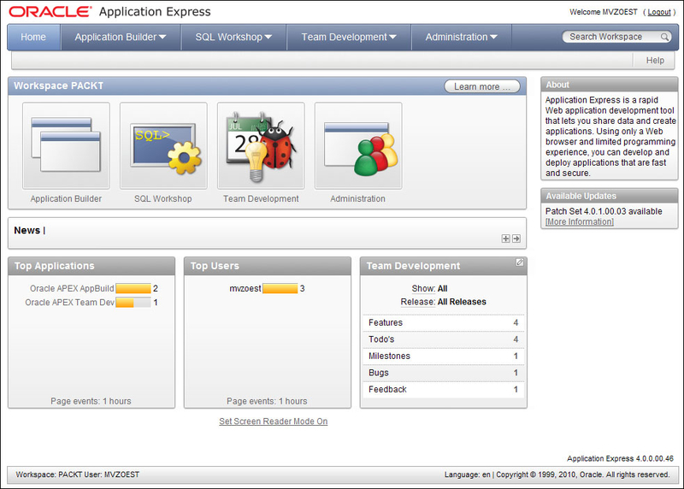Expand the Team Development menu arrow

tap(392, 38)
